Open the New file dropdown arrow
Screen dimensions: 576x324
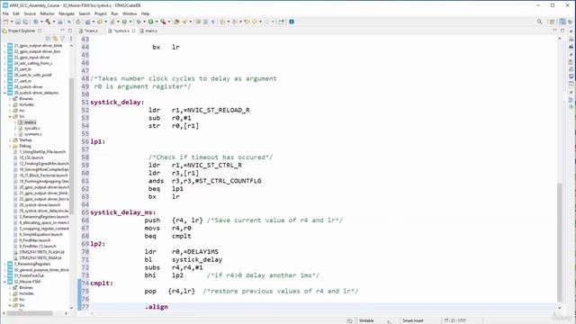(12, 22)
